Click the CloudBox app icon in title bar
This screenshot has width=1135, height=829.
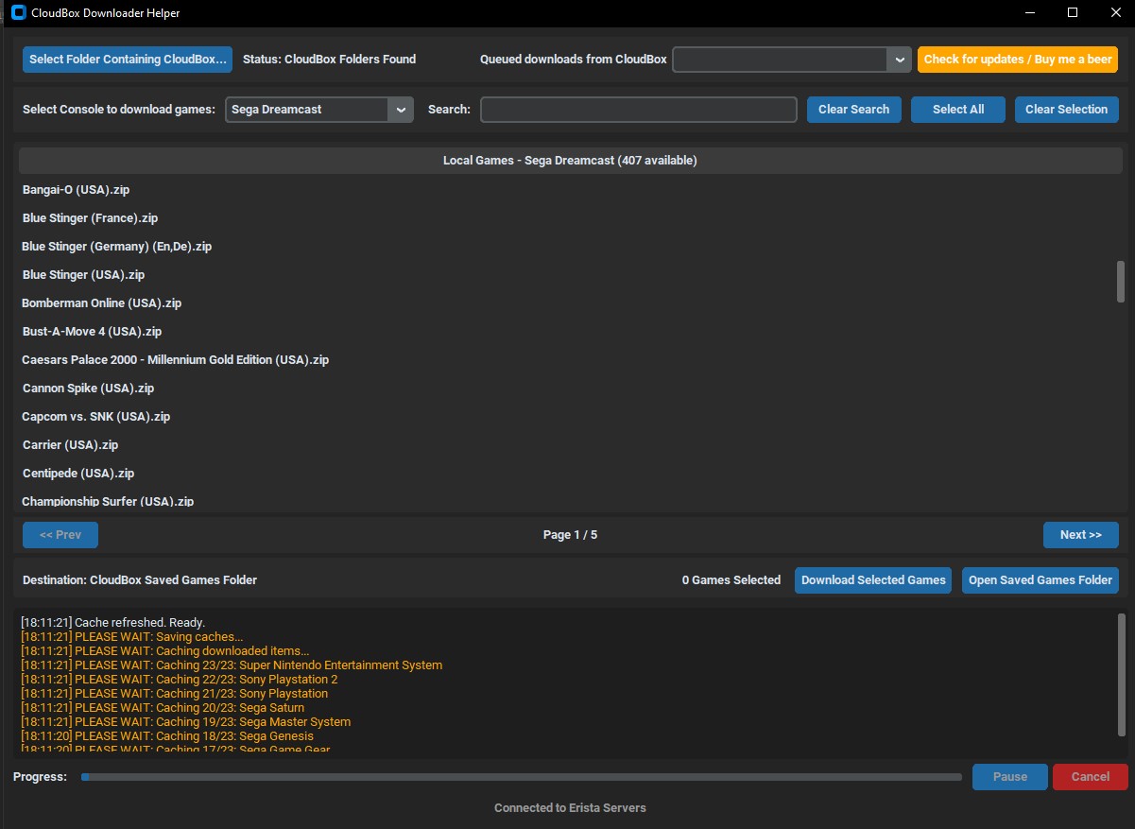point(18,13)
